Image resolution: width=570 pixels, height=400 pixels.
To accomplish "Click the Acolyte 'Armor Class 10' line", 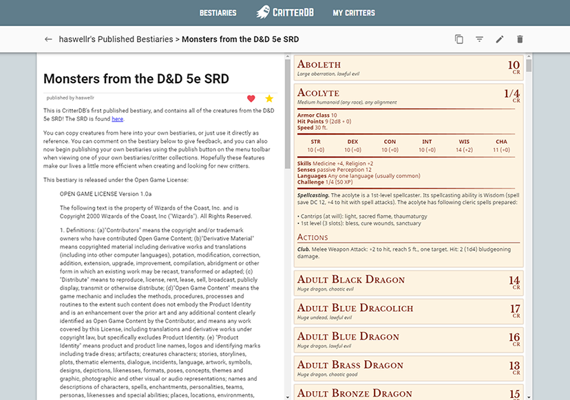I will (317, 115).
